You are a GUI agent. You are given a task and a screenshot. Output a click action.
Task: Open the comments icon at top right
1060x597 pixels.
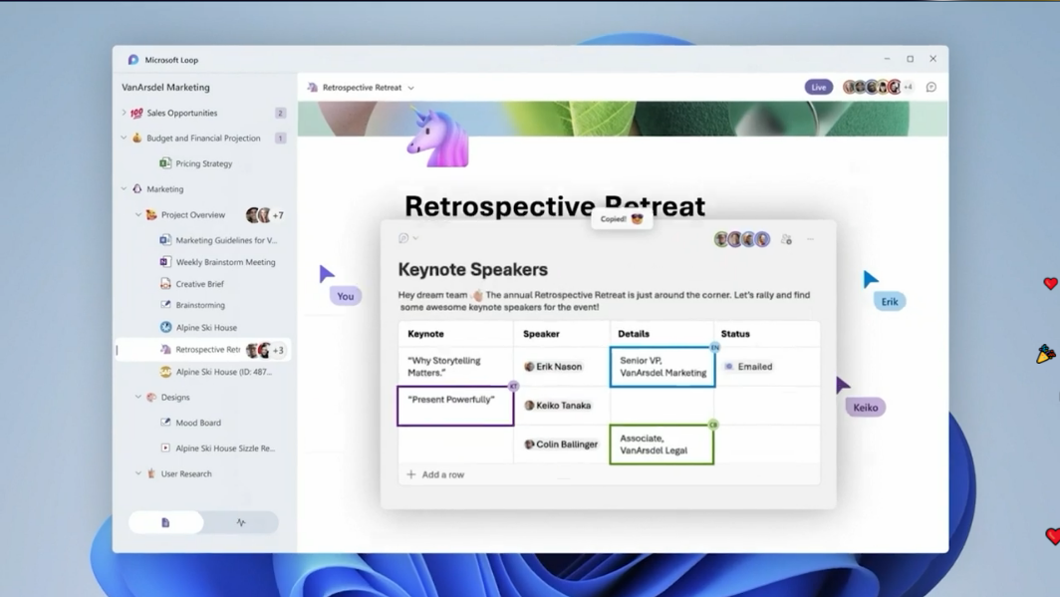[x=930, y=88]
